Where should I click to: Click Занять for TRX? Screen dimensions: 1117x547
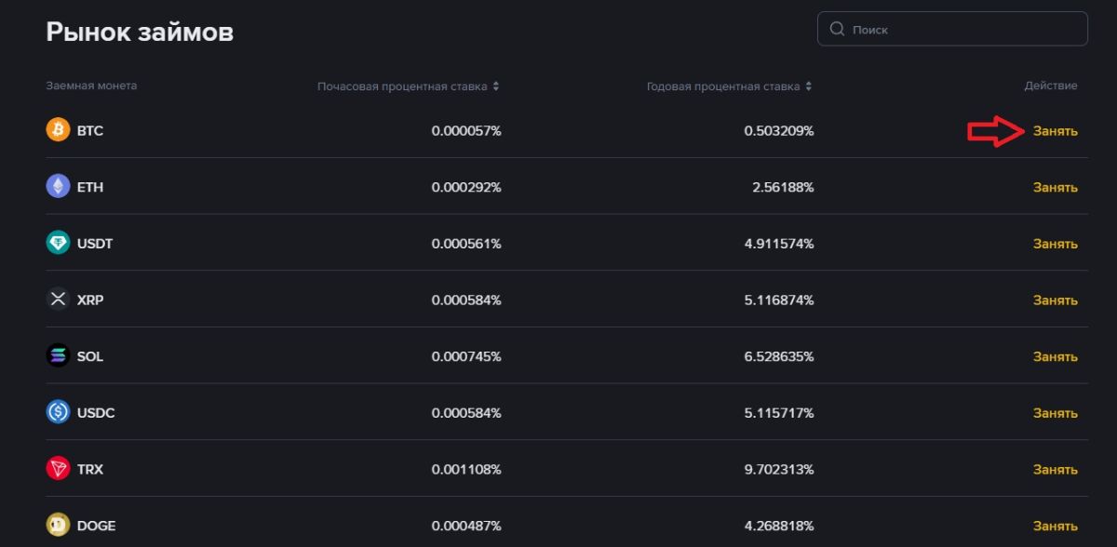click(1056, 470)
